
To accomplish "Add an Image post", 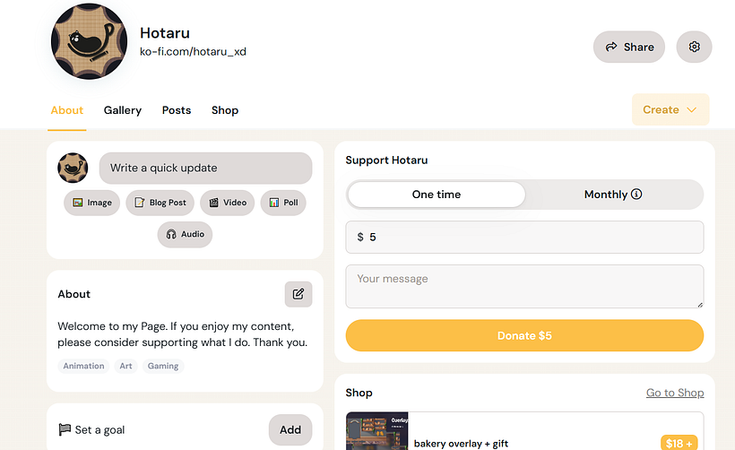I will pos(92,203).
